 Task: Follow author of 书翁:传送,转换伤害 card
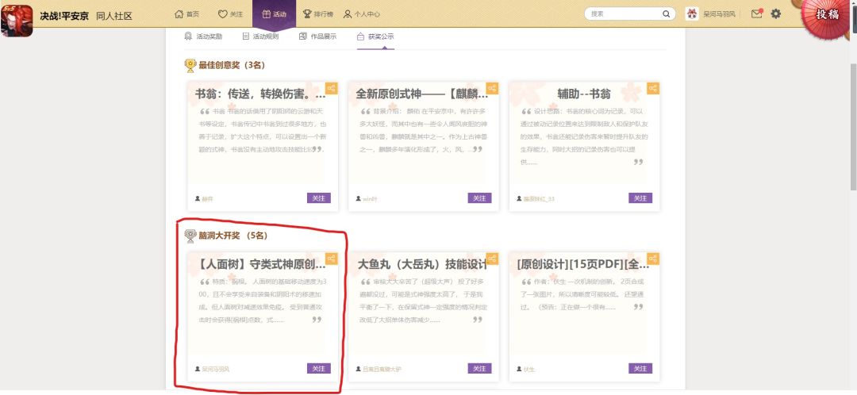319,197
